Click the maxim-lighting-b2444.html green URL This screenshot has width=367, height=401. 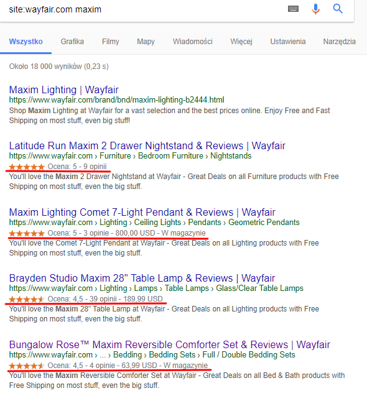117,99
